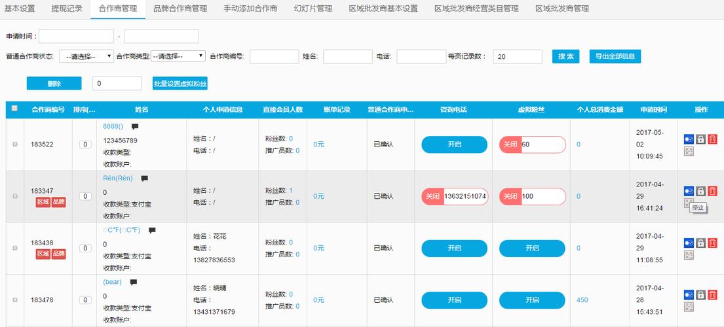Open the 区域批发商基本设置 tab
This screenshot has height=327, width=724.
pos(383,9)
